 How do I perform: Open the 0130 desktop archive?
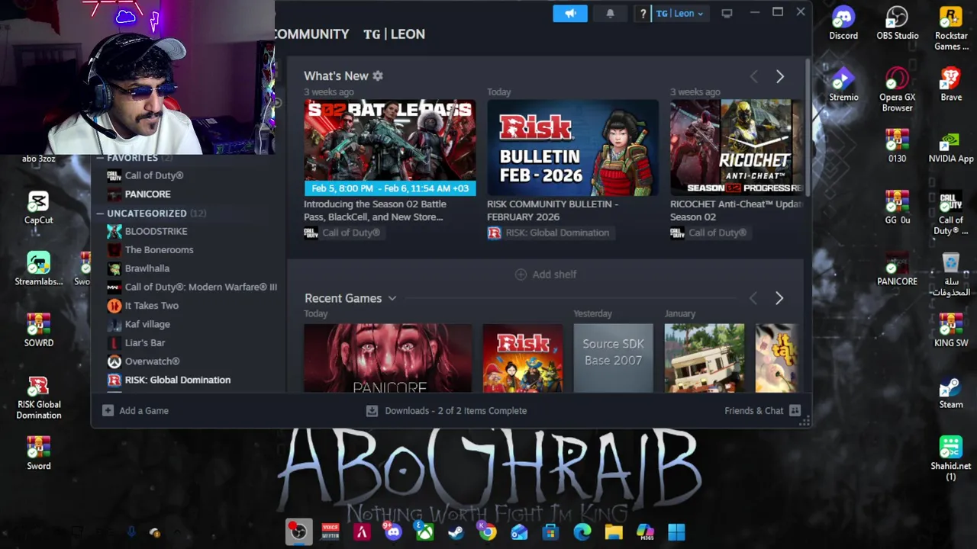click(897, 146)
